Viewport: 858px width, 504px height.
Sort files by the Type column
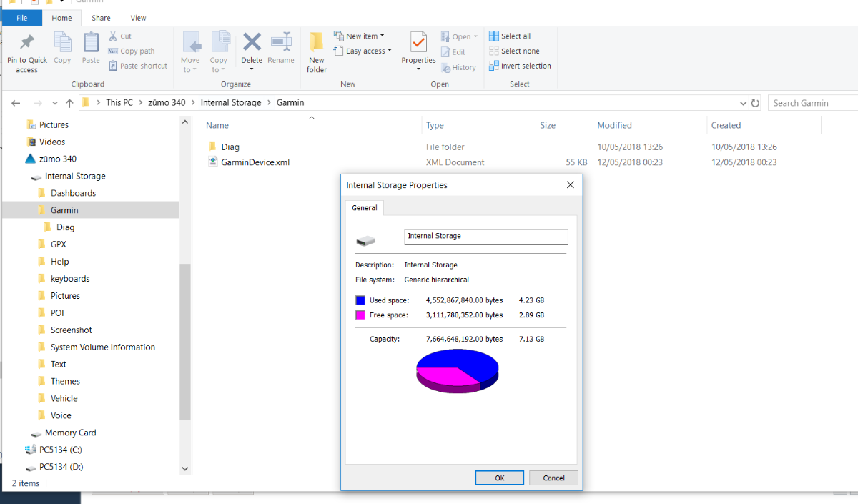point(435,125)
